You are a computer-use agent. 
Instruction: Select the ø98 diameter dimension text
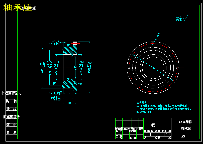[42, 68]
